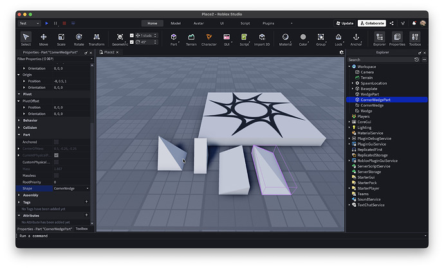
Task: Add a new attribute with plus
Action: [x=87, y=215]
